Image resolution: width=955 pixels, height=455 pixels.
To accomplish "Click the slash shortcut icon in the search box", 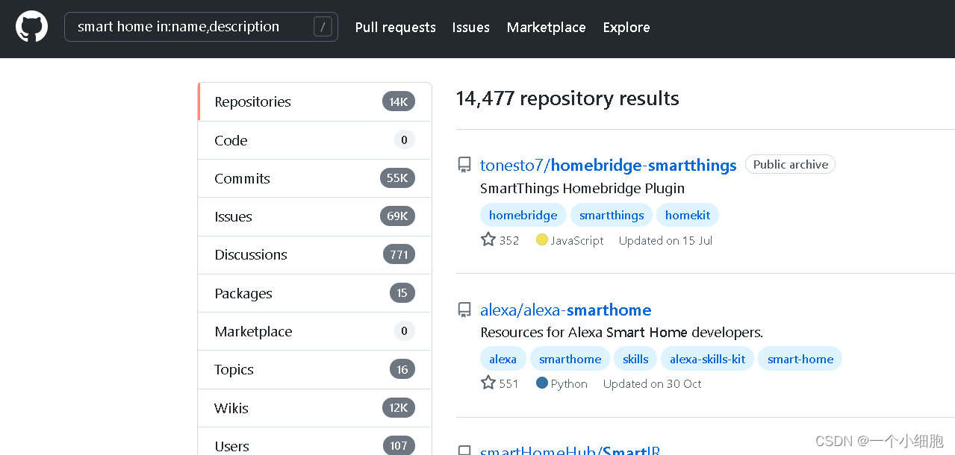I will pos(323,28).
